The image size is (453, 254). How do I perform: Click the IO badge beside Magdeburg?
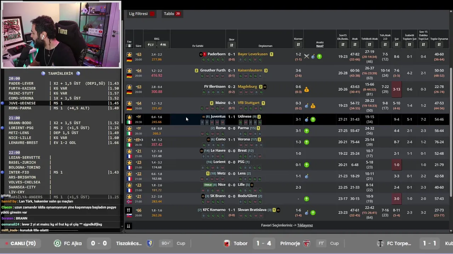click(265, 87)
